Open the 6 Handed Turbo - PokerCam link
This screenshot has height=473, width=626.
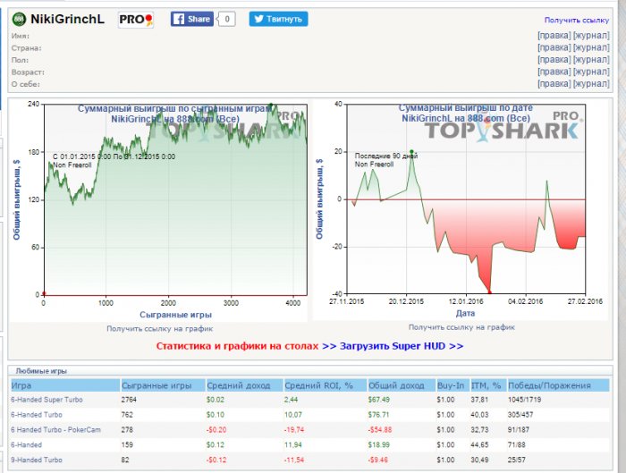pyautogui.click(x=55, y=430)
